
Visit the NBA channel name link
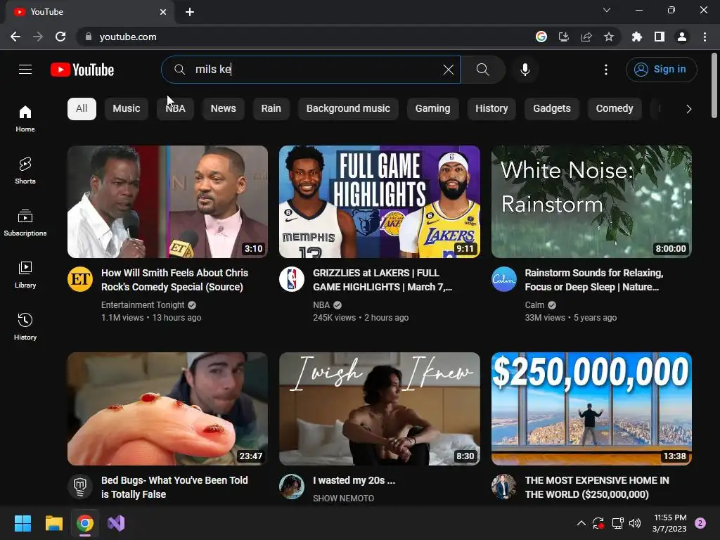[321, 305]
